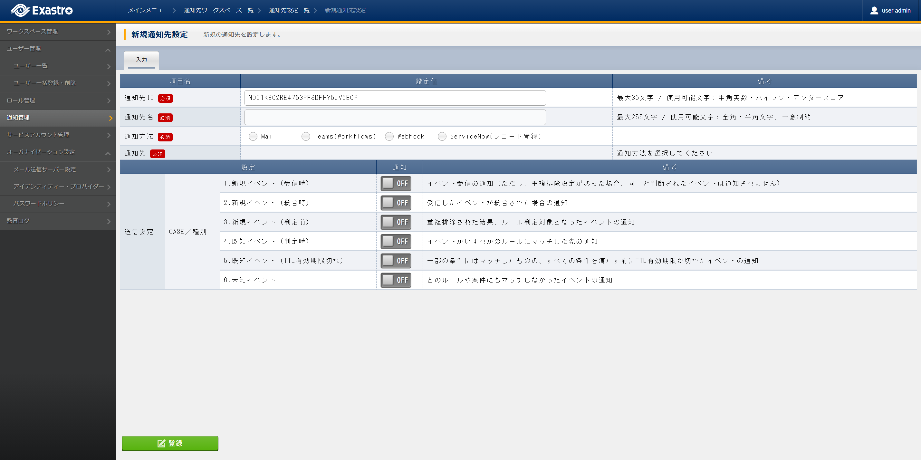
Task: Select the Mail notification method radio
Action: point(253,137)
